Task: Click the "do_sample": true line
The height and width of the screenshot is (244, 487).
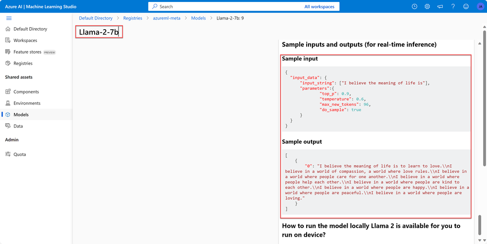Action: [x=340, y=110]
